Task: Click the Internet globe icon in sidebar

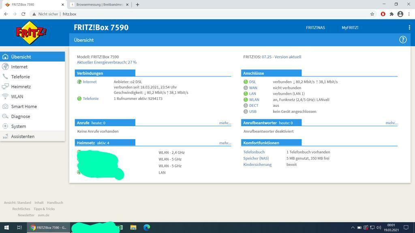Action: pyautogui.click(x=5, y=67)
